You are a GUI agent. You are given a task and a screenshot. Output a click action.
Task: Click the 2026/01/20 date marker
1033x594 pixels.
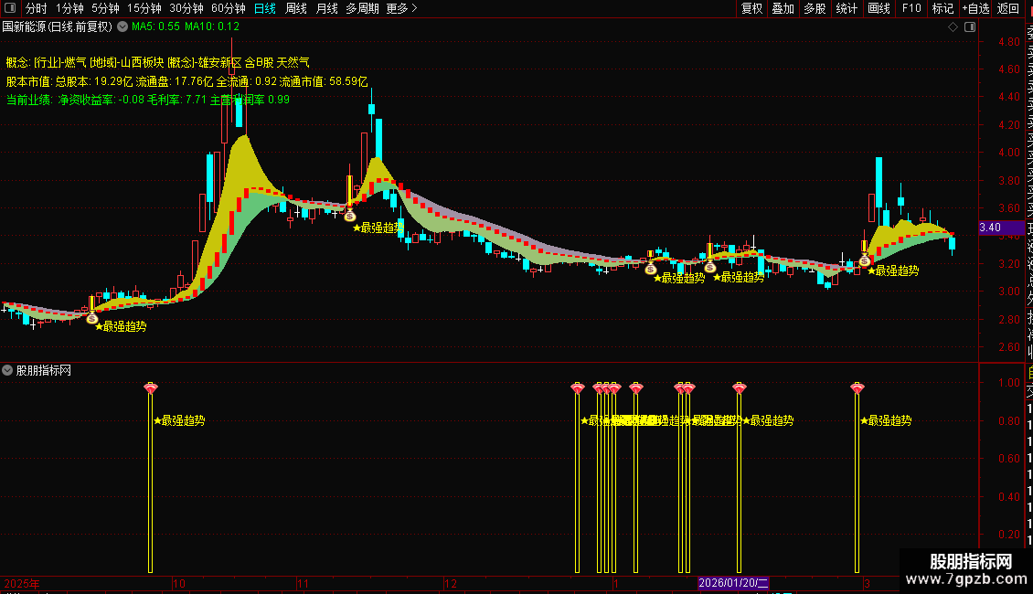(x=733, y=583)
